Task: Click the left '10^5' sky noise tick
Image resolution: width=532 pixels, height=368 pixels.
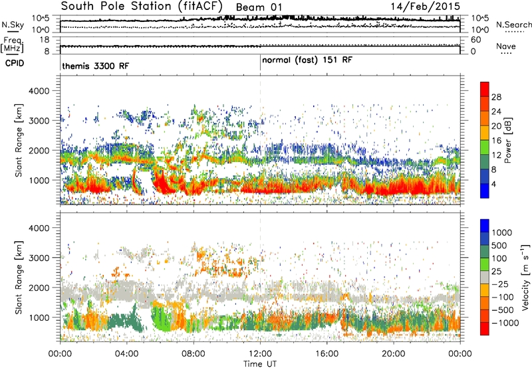Action: tap(41, 18)
